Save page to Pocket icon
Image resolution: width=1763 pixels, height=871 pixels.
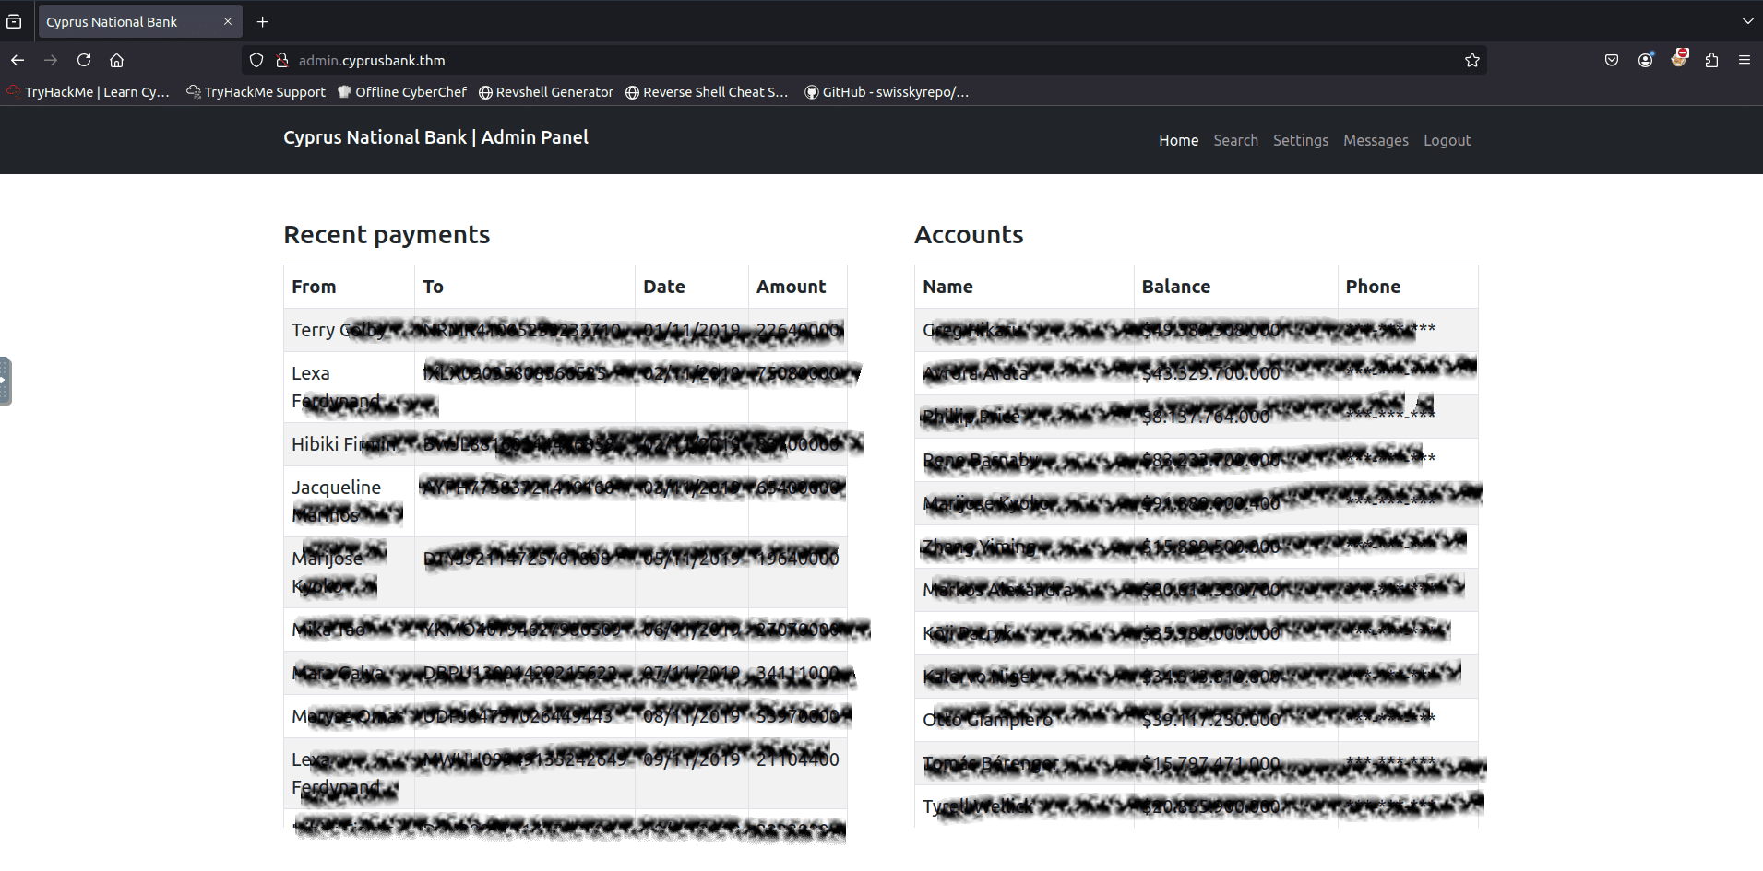pyautogui.click(x=1612, y=60)
